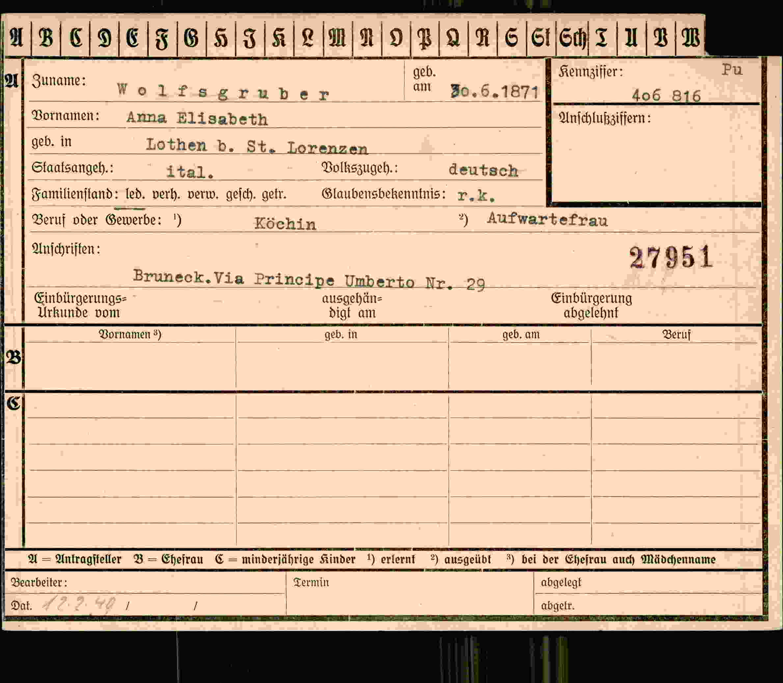This screenshot has height=683, width=783.
Task: Select the 'St' alphabet tab
Action: coord(541,38)
